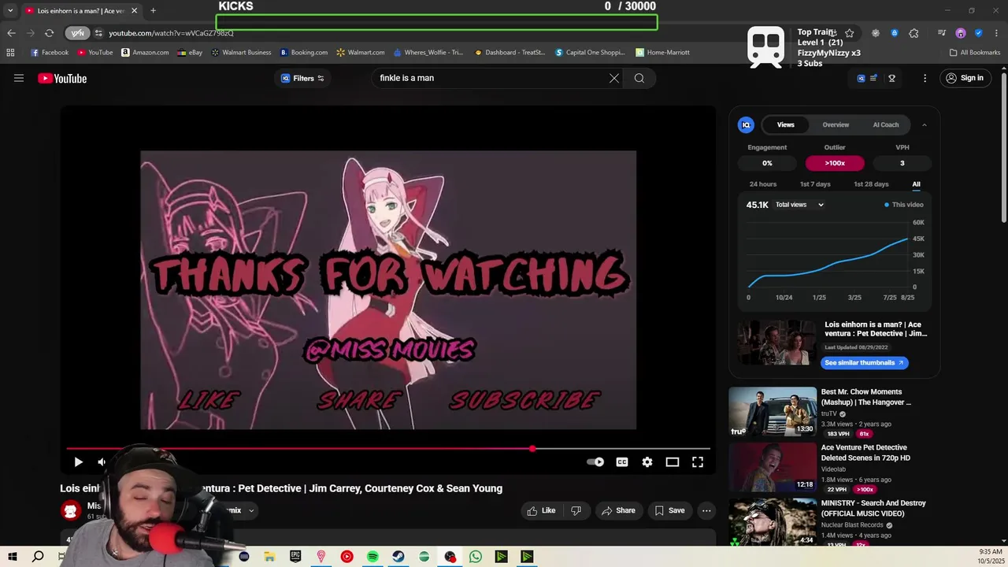Click See similar thumbnails

865,363
